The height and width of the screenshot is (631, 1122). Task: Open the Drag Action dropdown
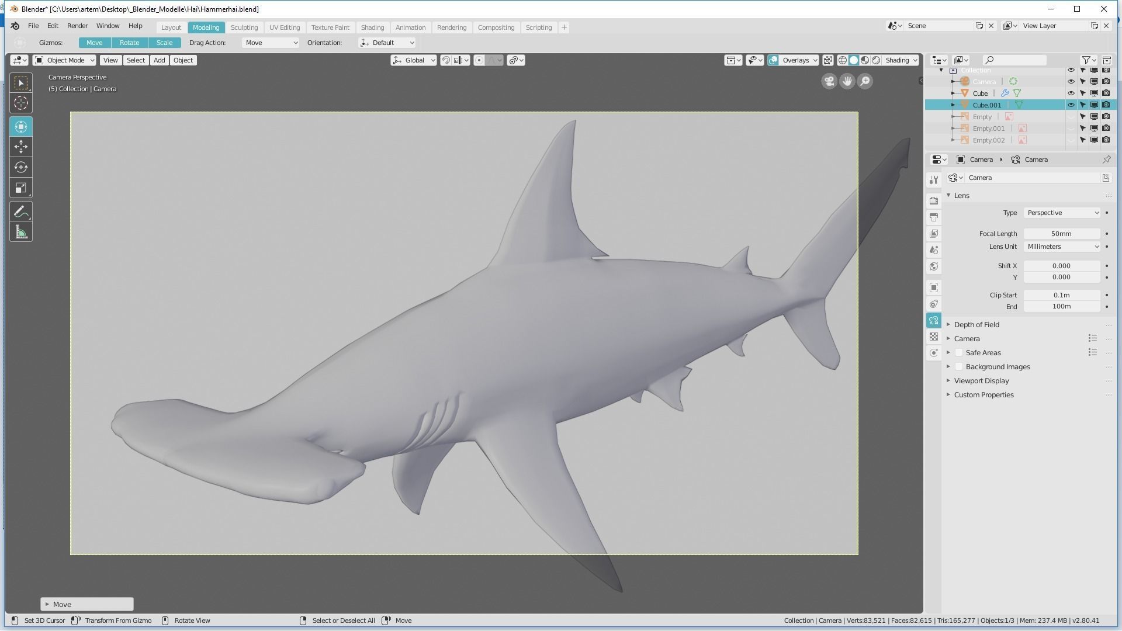click(x=271, y=43)
